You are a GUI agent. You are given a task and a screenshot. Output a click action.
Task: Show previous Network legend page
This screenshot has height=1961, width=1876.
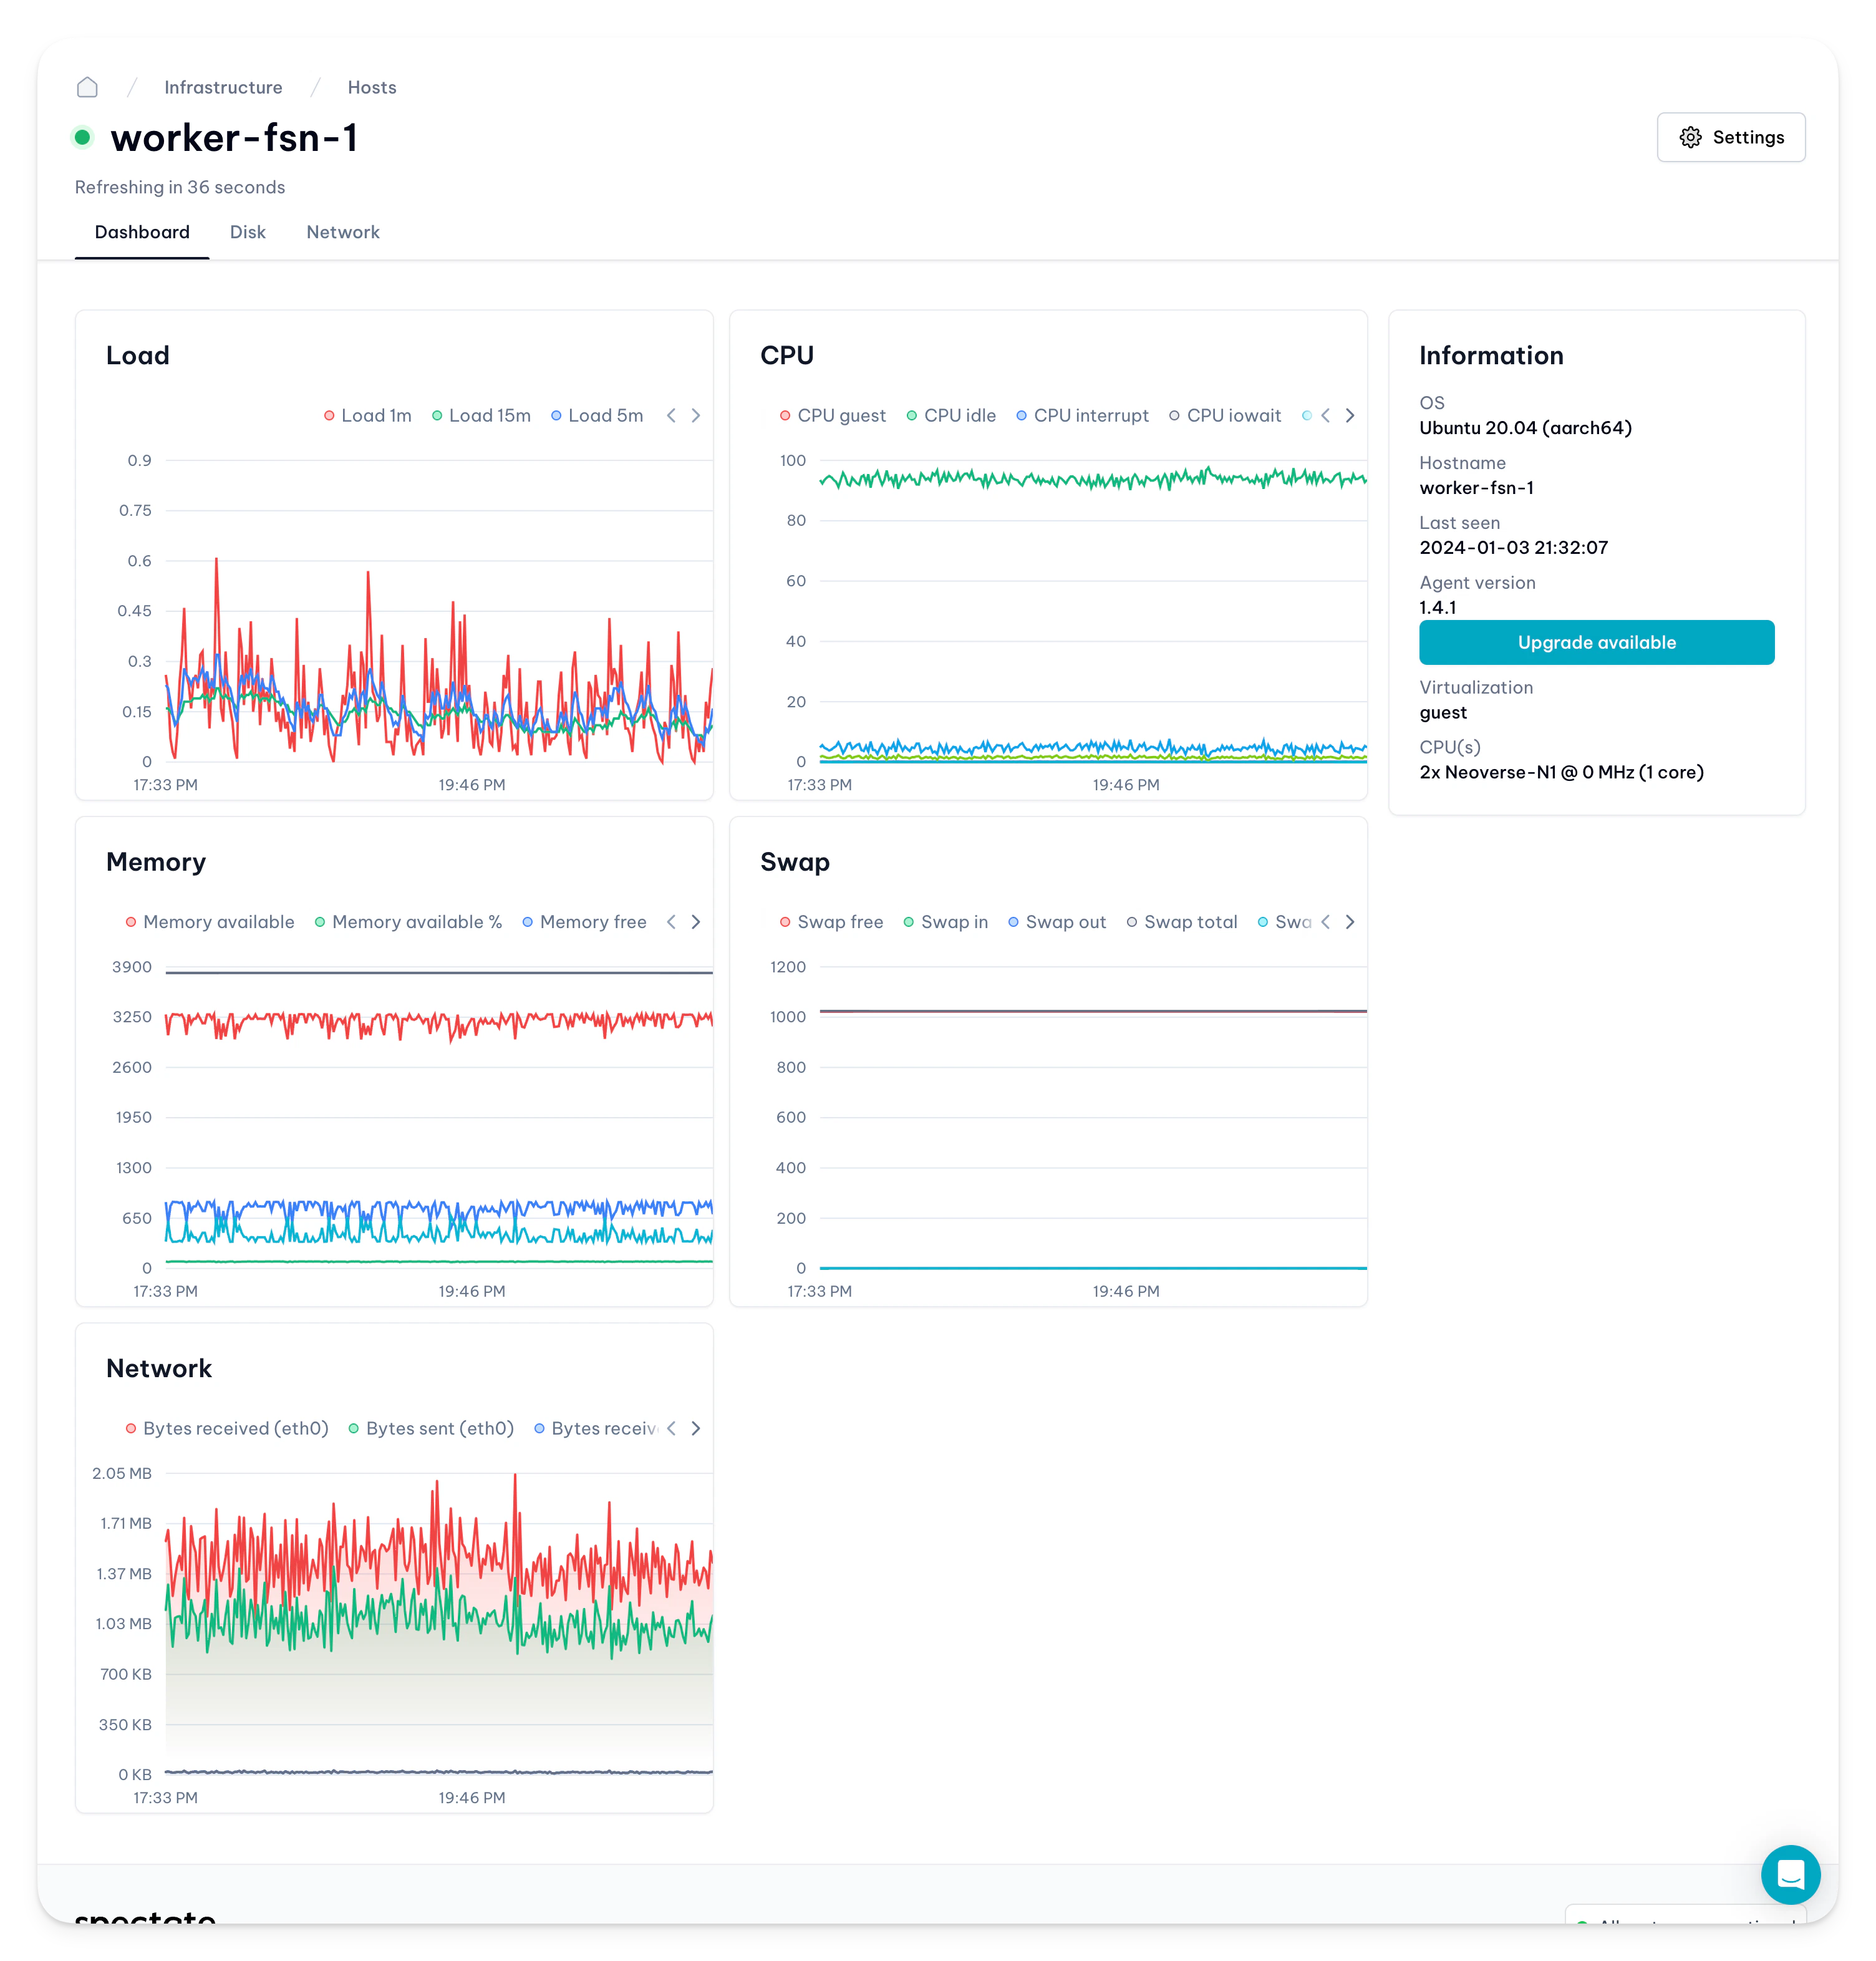pyautogui.click(x=671, y=1428)
